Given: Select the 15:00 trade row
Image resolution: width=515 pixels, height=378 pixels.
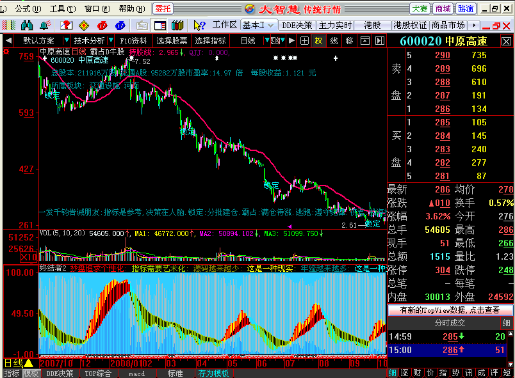Looking at the screenshot, I should coord(447,350).
